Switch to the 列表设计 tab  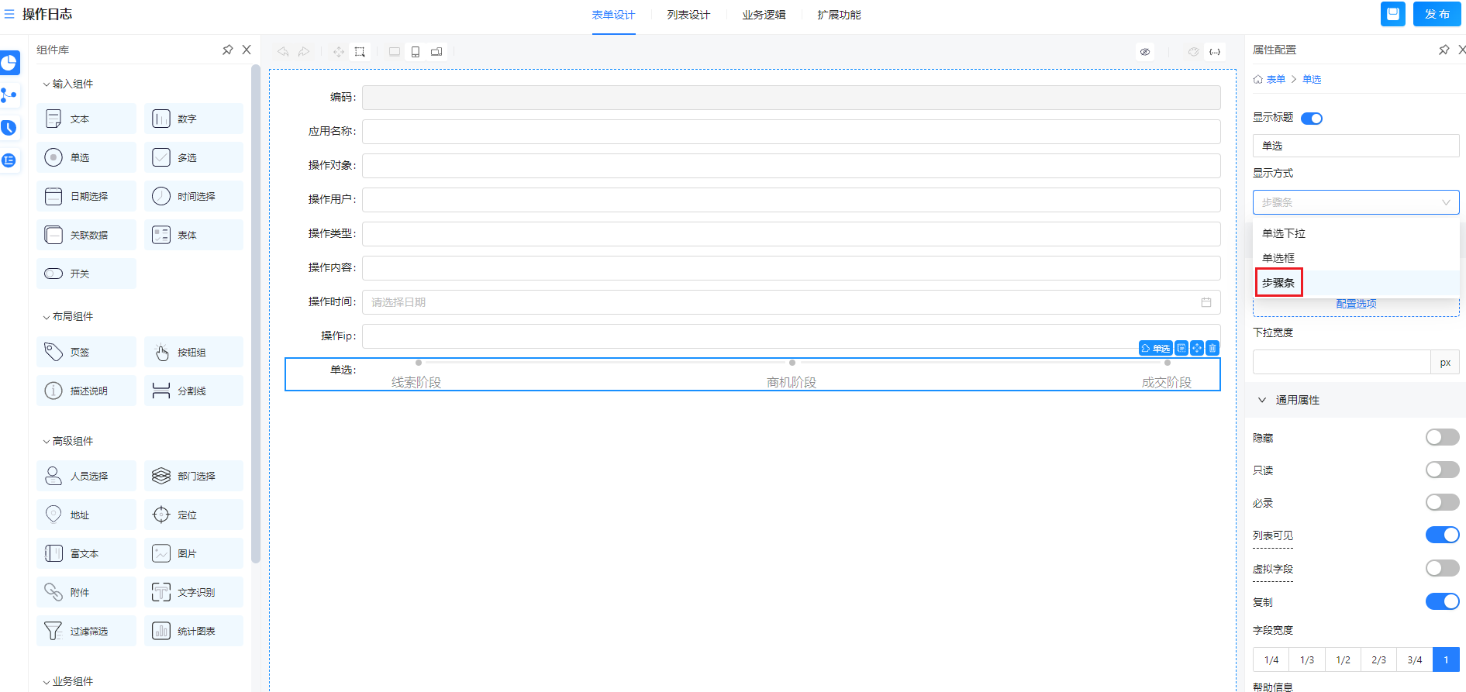point(688,15)
